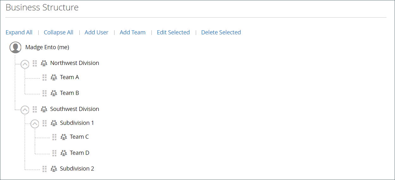
Task: Click the Expand All link
Action: pyautogui.click(x=19, y=32)
